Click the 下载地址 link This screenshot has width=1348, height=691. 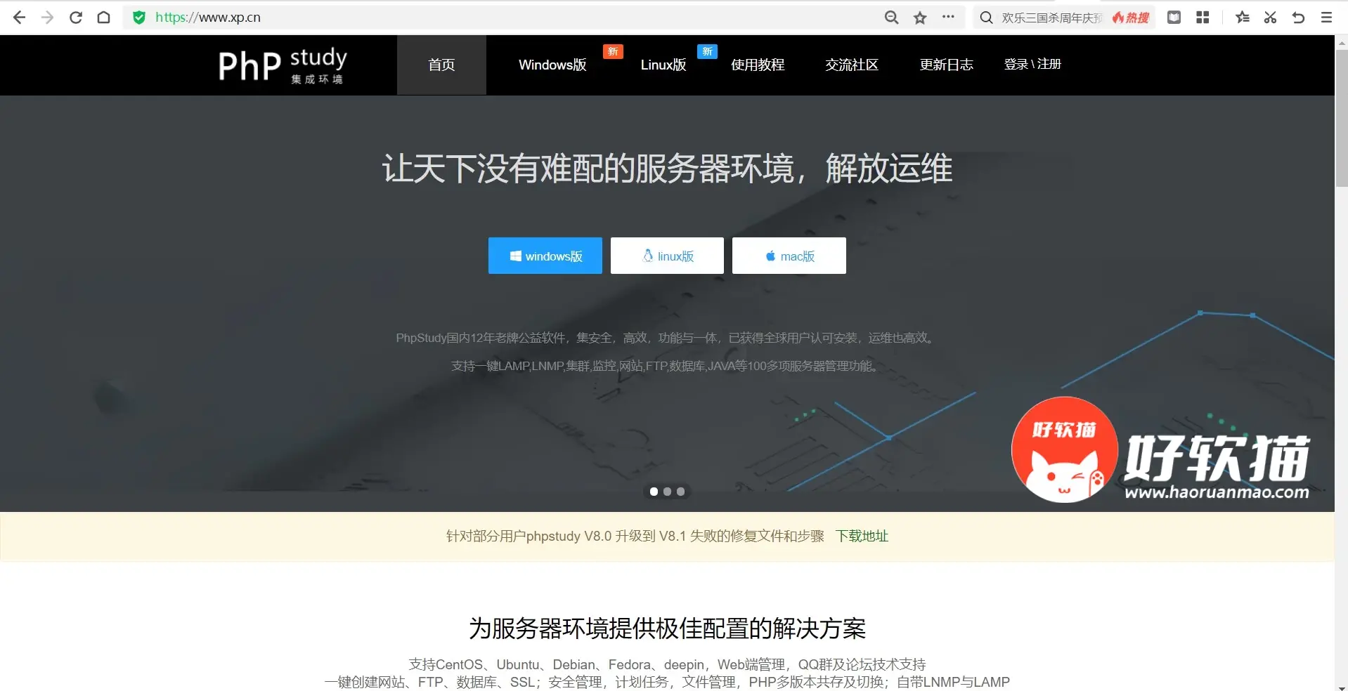862,536
